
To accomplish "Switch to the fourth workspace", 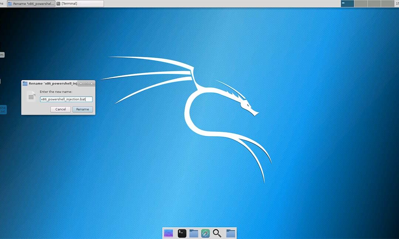I will (x=387, y=4).
